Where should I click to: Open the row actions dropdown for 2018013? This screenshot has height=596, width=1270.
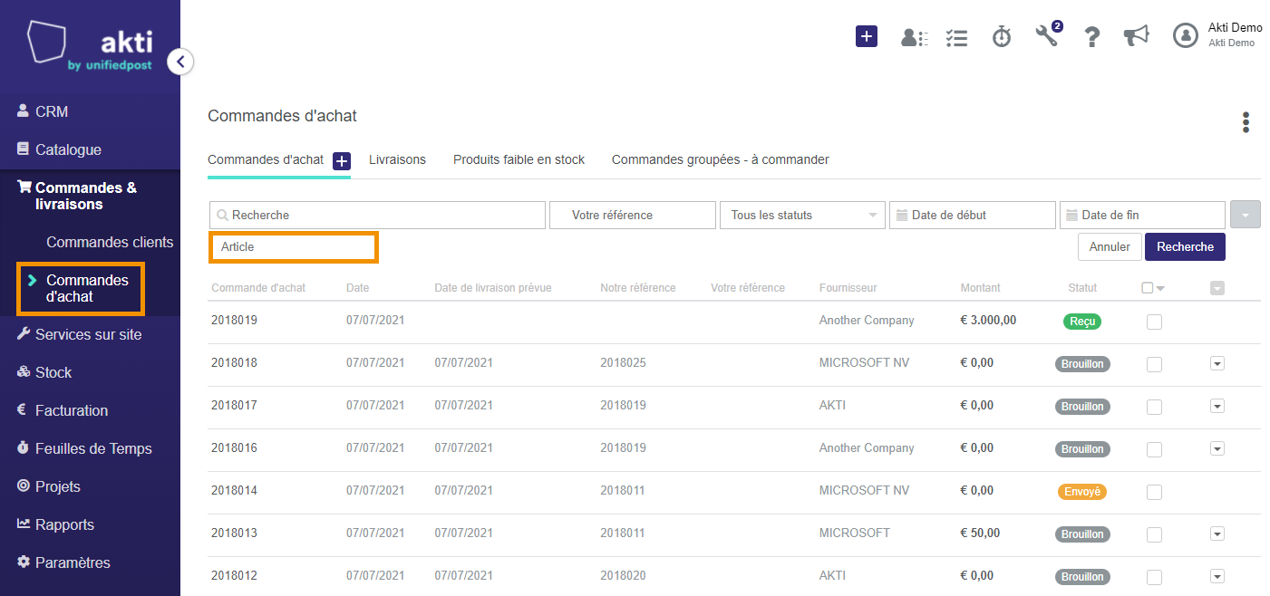coord(1217,534)
